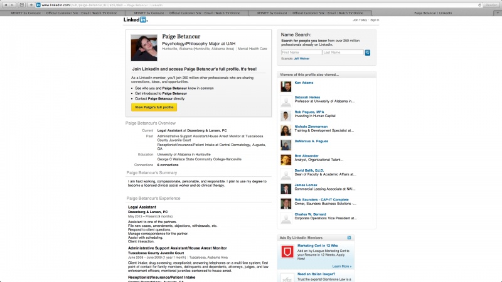Click the address bar URL field
This screenshot has width=502, height=282.
pyautogui.click(x=259, y=5)
